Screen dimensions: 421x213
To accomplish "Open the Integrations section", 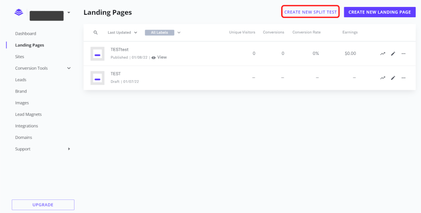I will coord(26,126).
